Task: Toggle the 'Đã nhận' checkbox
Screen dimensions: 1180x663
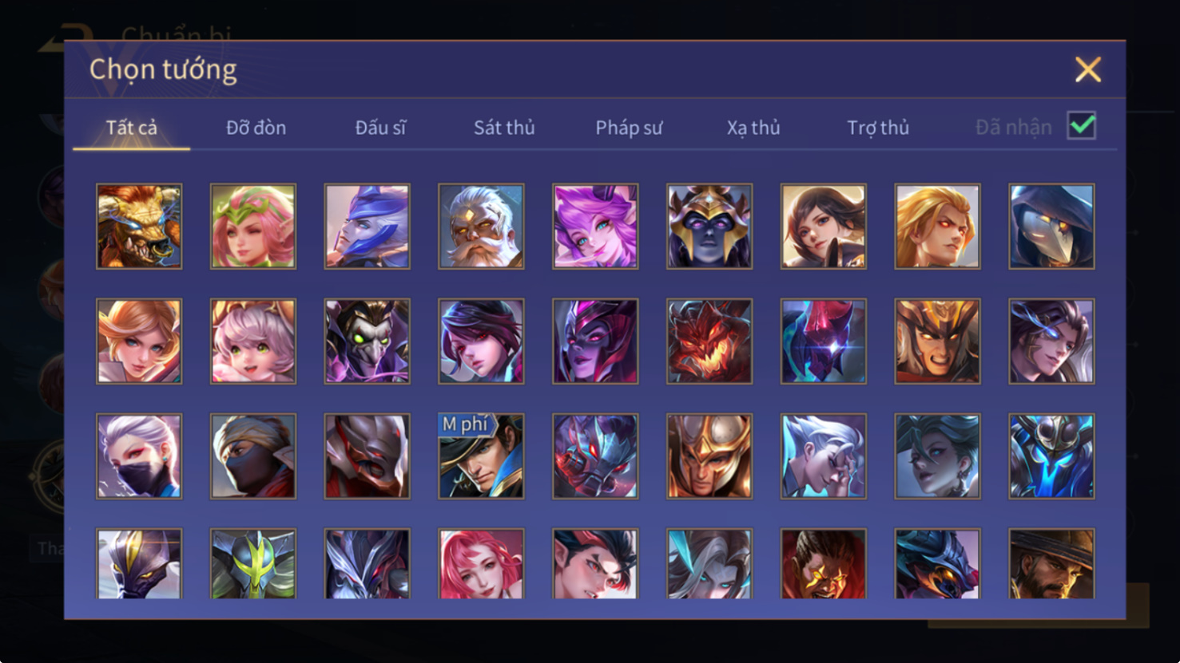Action: (x=1082, y=126)
